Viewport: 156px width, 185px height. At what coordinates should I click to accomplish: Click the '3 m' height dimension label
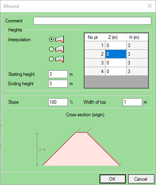point(42,149)
